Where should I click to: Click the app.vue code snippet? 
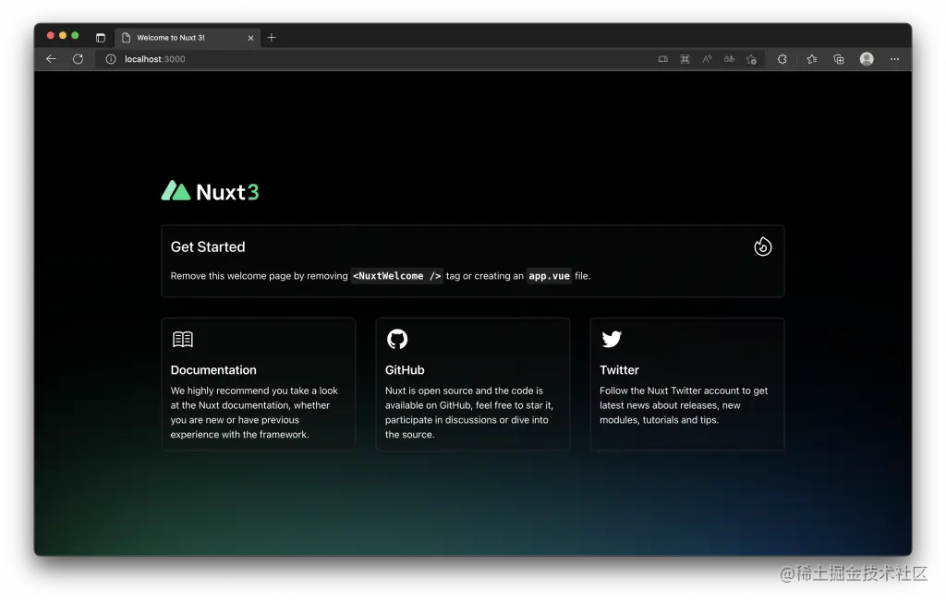(549, 275)
